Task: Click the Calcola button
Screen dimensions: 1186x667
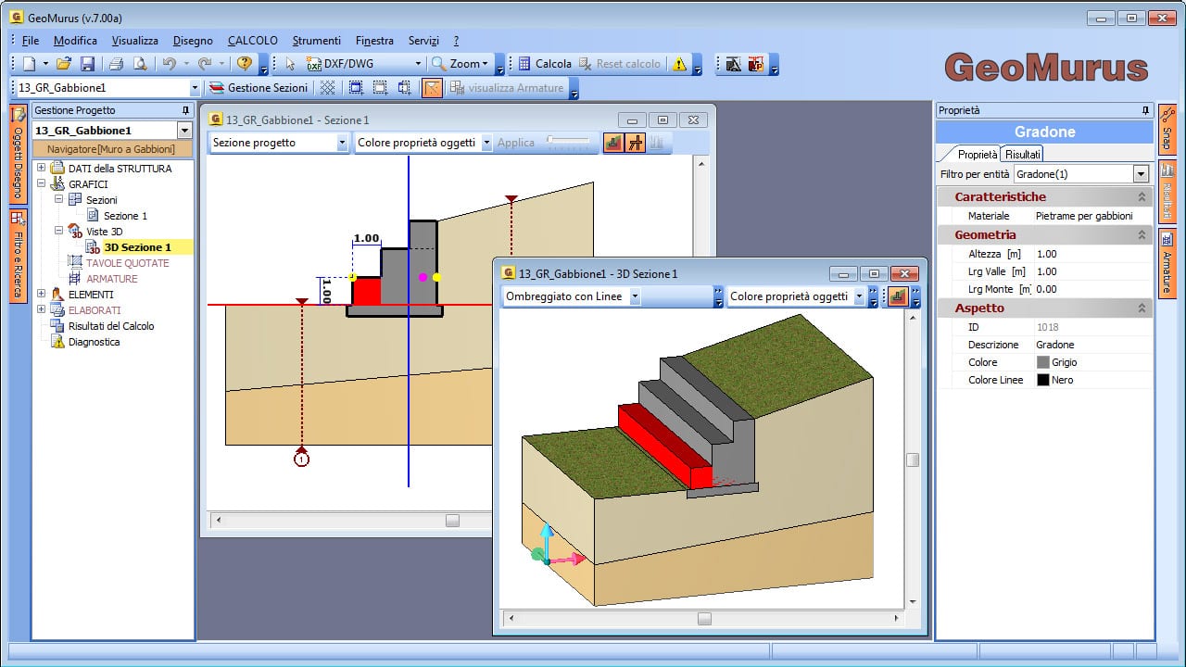Action: pyautogui.click(x=545, y=64)
